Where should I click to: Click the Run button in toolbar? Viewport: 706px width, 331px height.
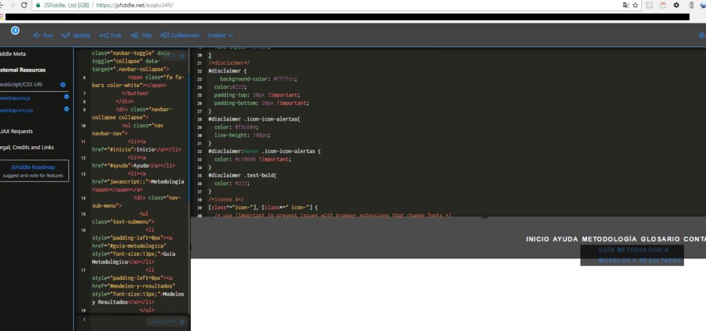(42, 35)
